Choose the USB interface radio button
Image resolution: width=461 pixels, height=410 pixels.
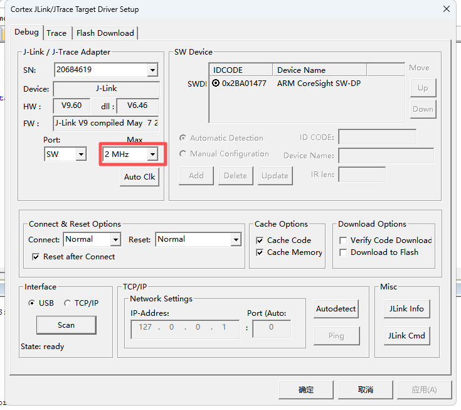click(32, 303)
